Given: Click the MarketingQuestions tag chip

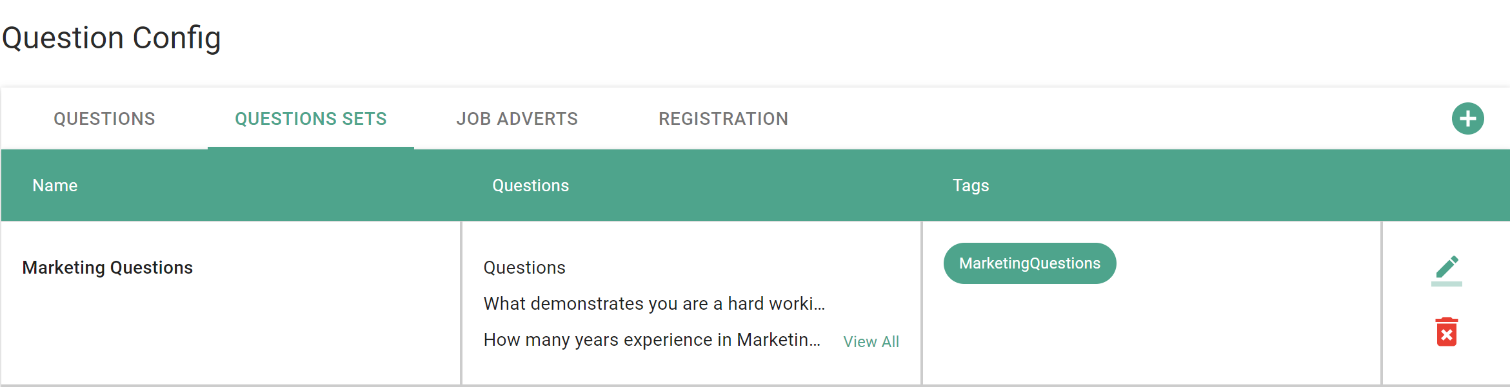Looking at the screenshot, I should [x=1029, y=263].
